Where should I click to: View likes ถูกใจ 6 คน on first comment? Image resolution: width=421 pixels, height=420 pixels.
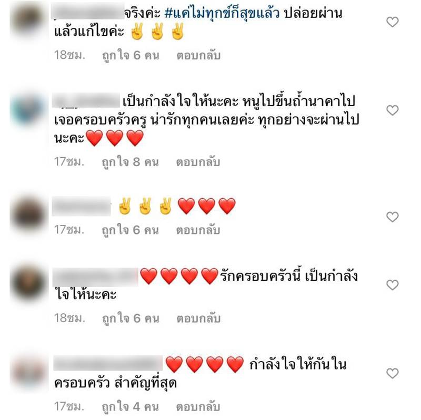(x=131, y=56)
